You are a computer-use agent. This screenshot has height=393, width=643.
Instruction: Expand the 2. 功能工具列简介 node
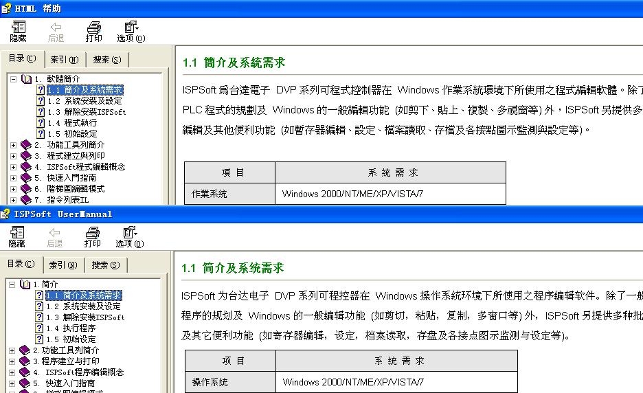[x=12, y=350]
